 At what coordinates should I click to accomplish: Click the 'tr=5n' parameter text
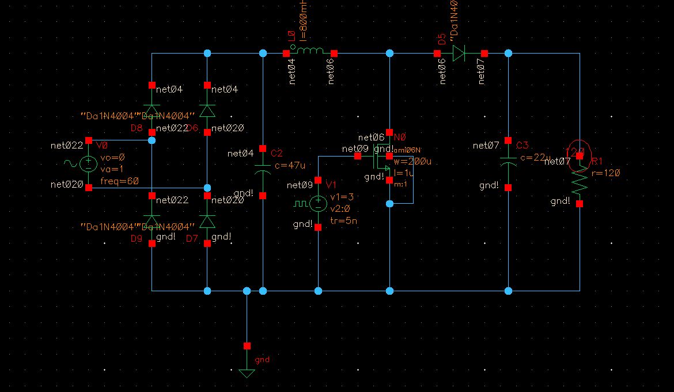click(x=343, y=220)
